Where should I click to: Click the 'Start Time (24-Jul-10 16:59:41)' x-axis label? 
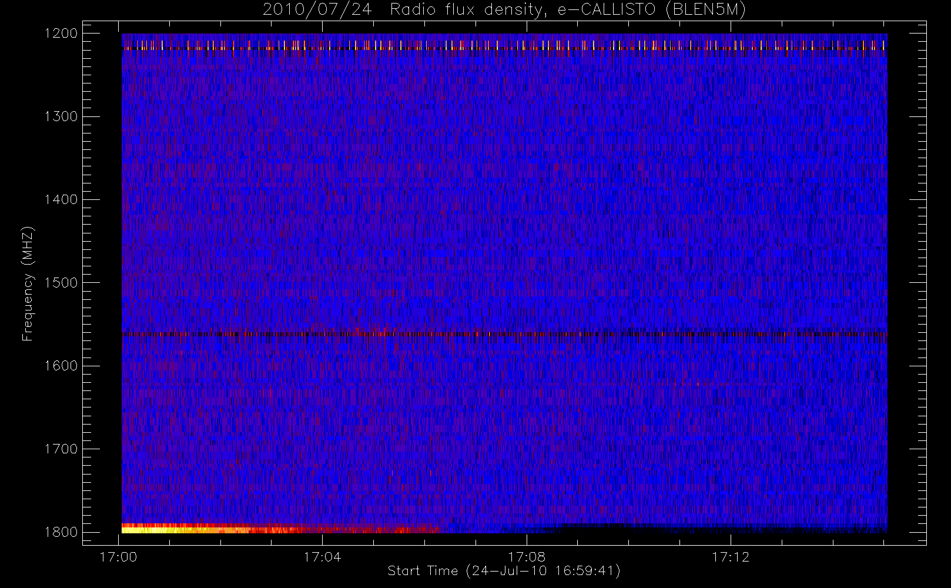point(504,571)
